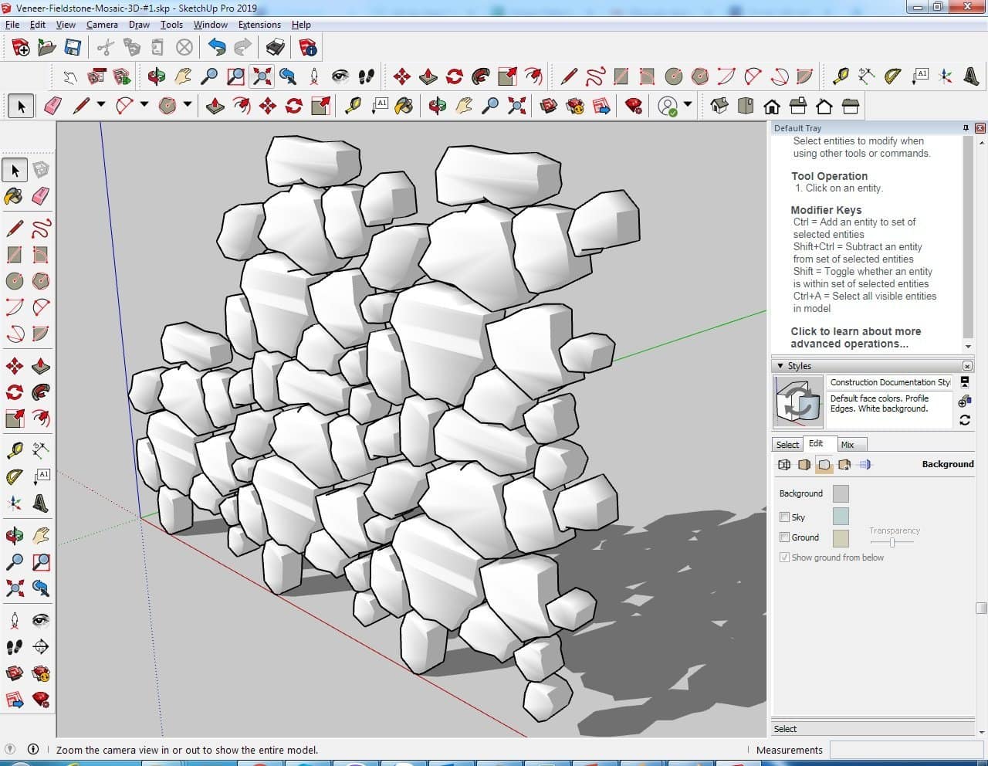
Task: Select the Tape Measure tool in left toolbar
Action: [x=14, y=450]
